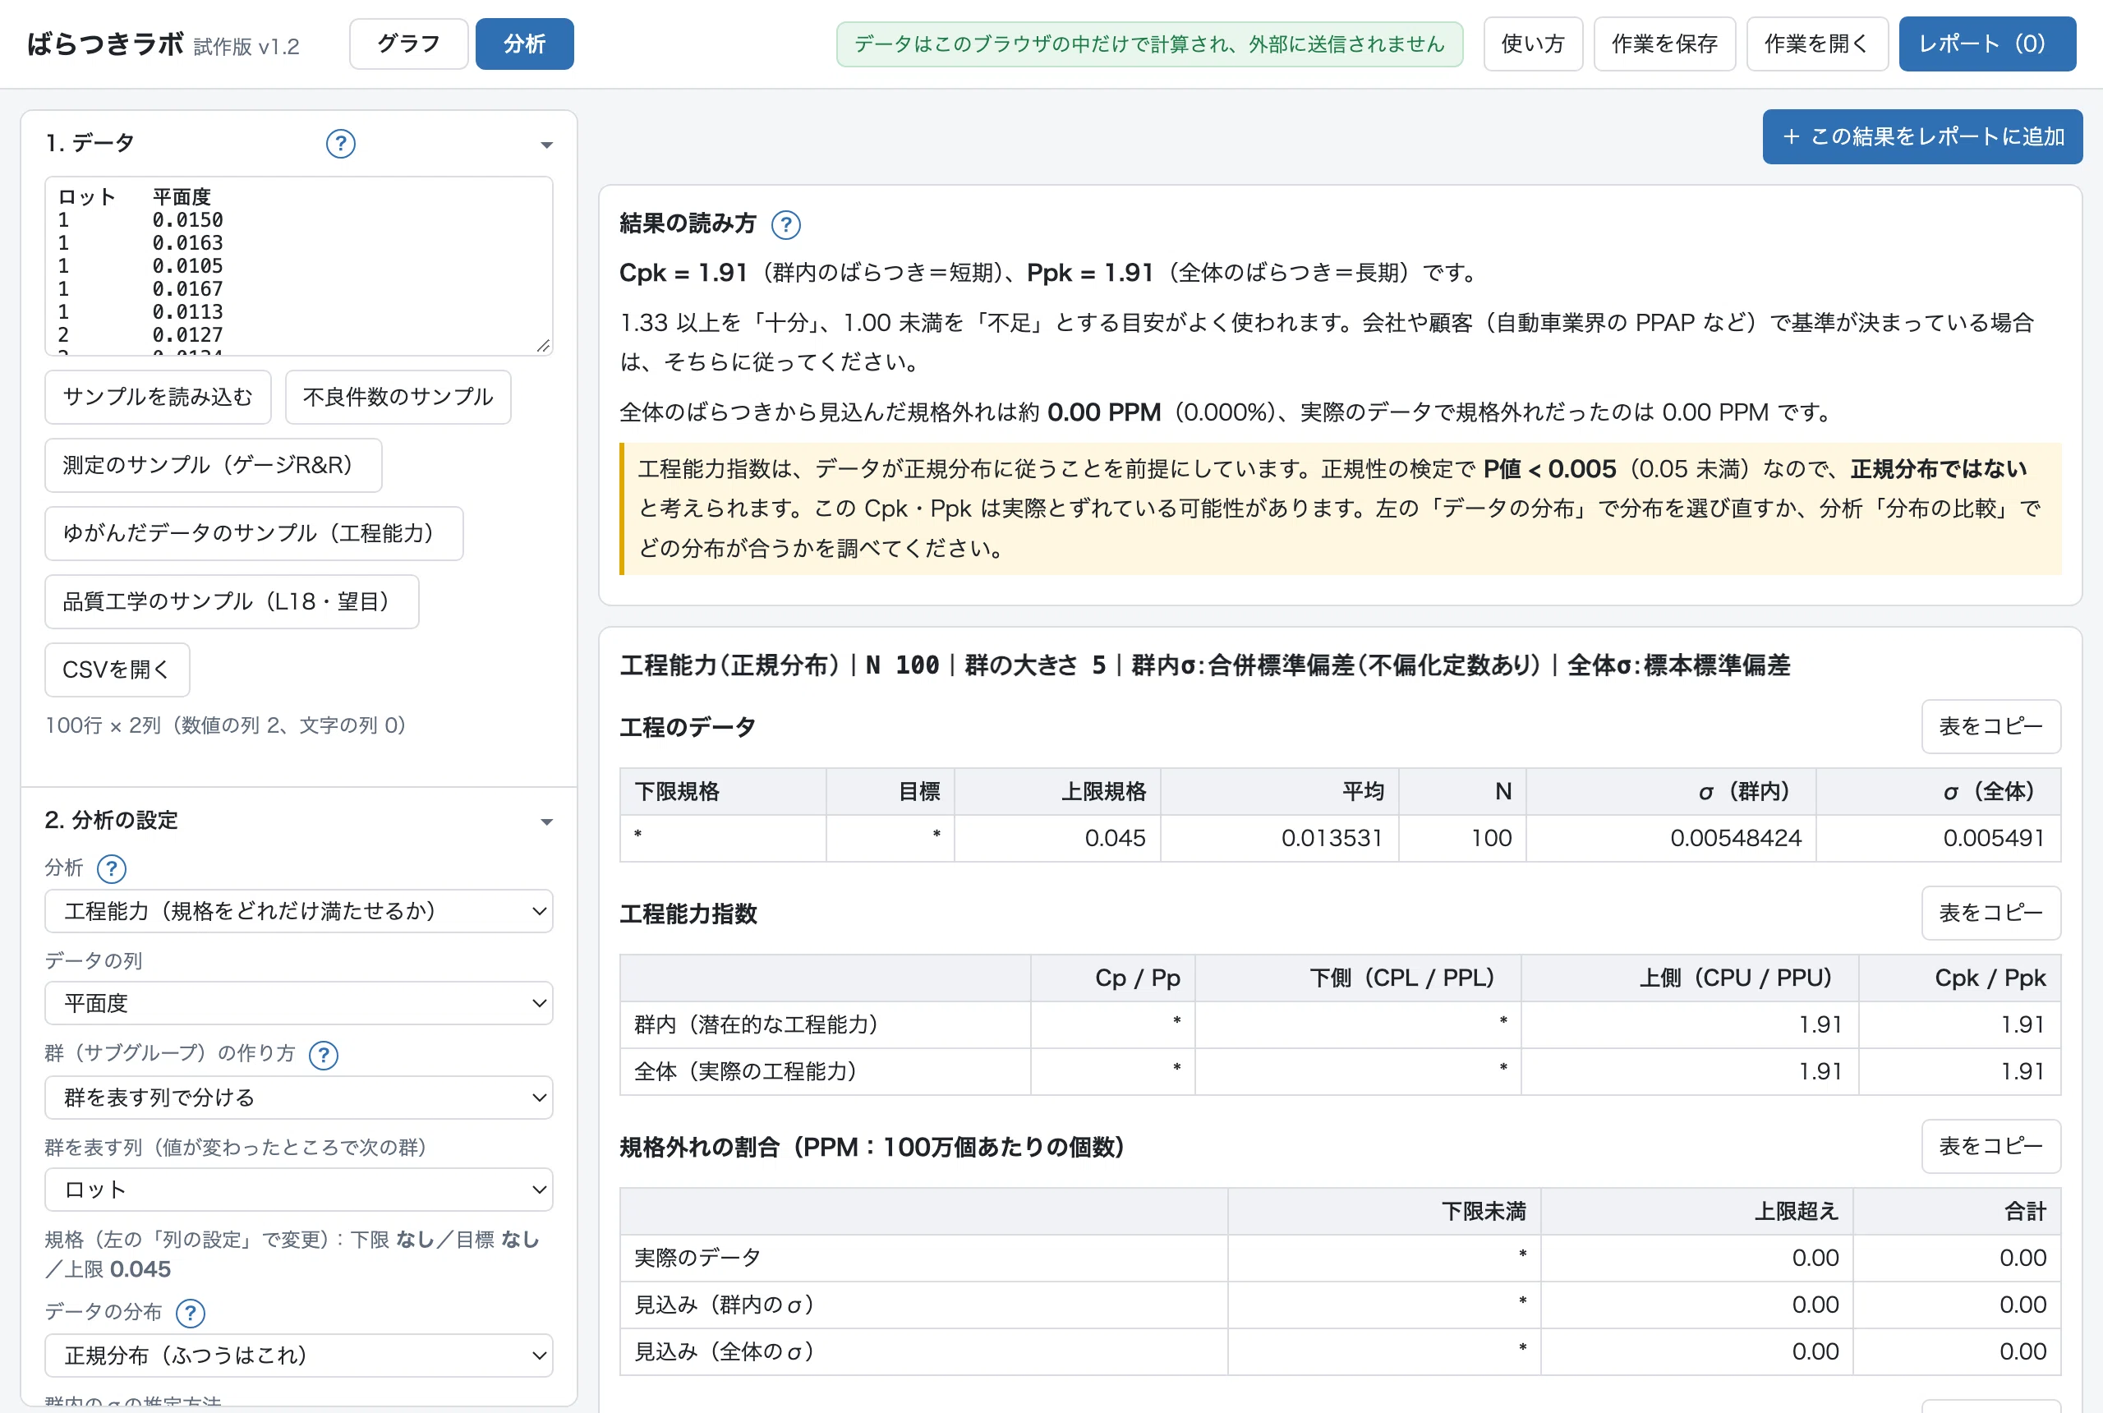The height and width of the screenshot is (1413, 2103).
Task: Open the ロット column dropdown
Action: click(298, 1190)
